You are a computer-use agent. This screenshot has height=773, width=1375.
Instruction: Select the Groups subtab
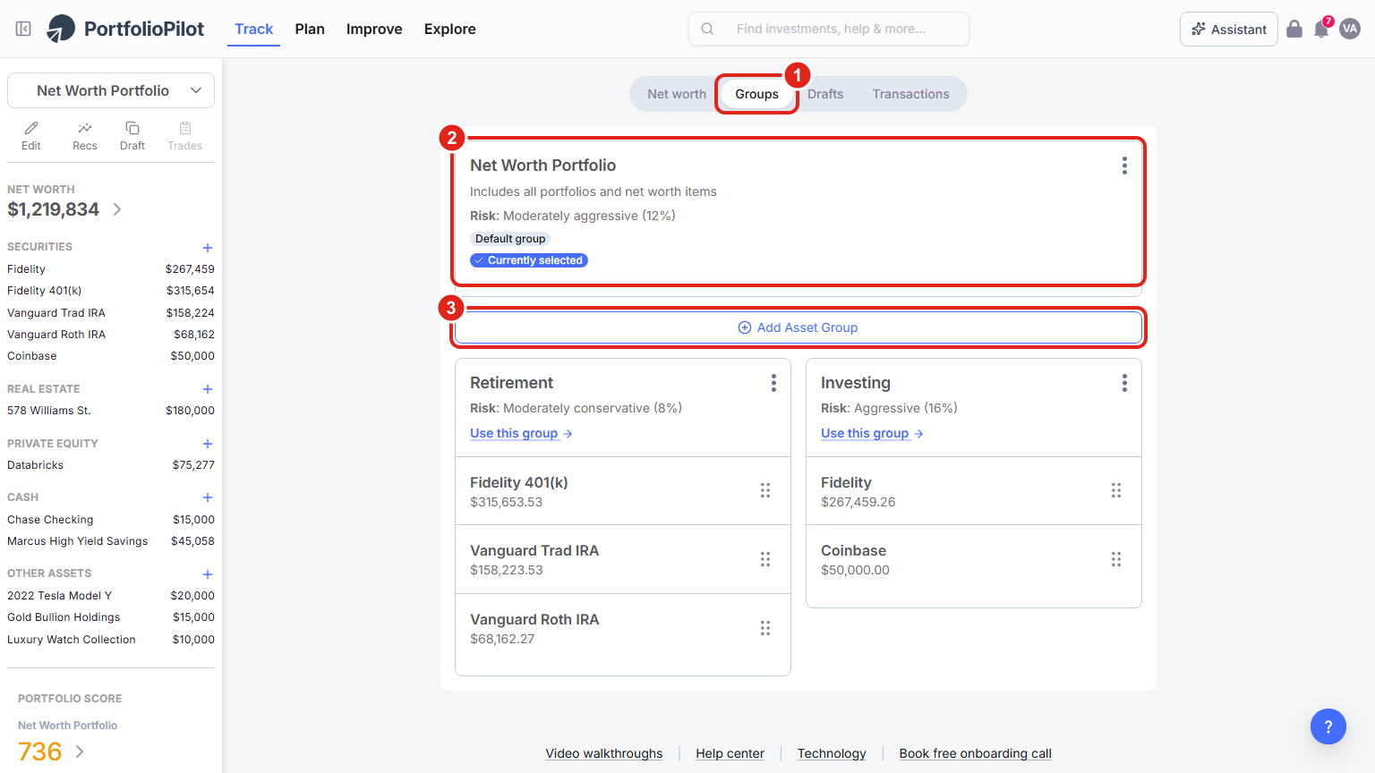click(x=757, y=94)
